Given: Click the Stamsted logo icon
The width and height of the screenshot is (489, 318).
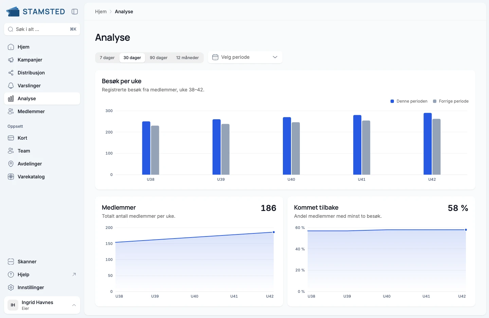Looking at the screenshot, I should click(13, 12).
